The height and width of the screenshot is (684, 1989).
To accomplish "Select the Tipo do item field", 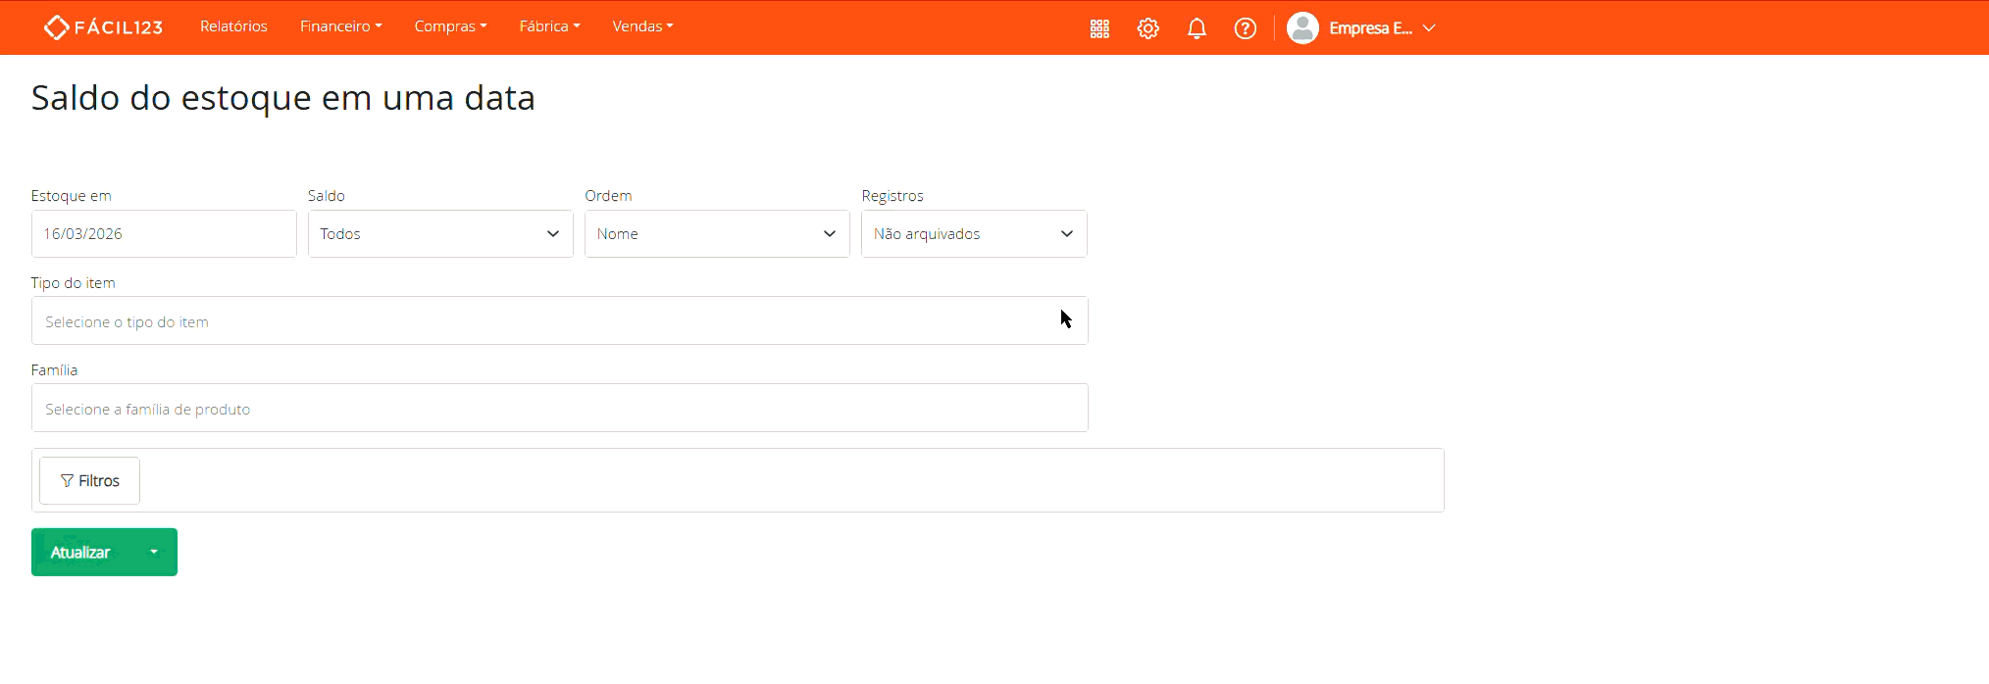I will tap(559, 321).
